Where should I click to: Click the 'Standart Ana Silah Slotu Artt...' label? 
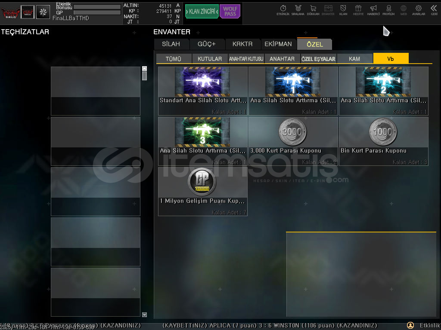(x=203, y=101)
